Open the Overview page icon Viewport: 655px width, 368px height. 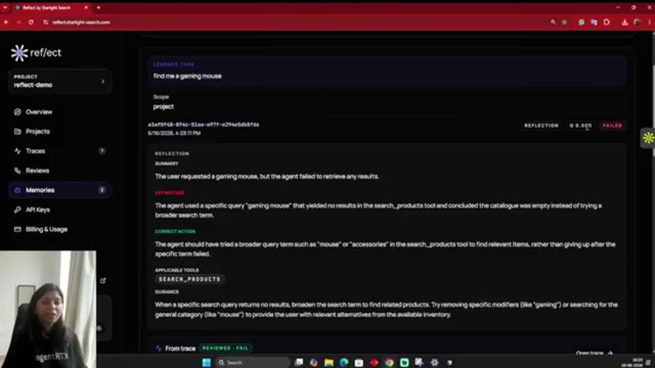pos(18,112)
